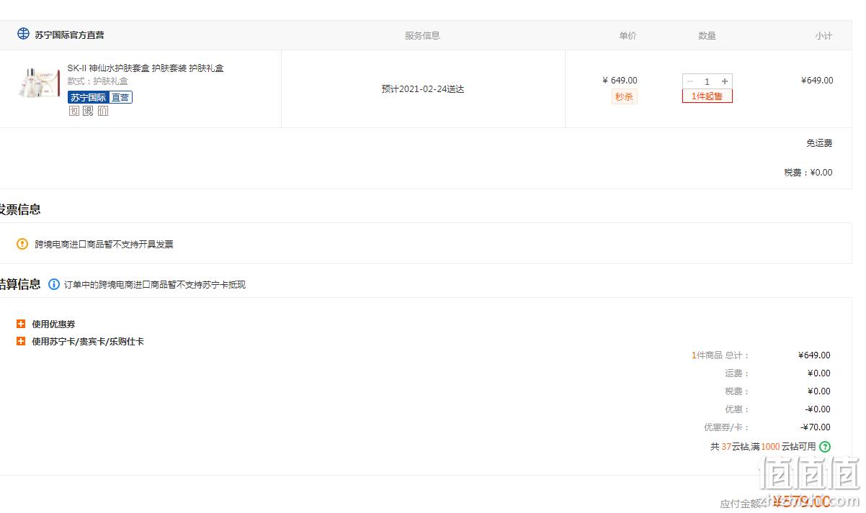Click the 退 return service icon
866x513 pixels.
(88, 111)
